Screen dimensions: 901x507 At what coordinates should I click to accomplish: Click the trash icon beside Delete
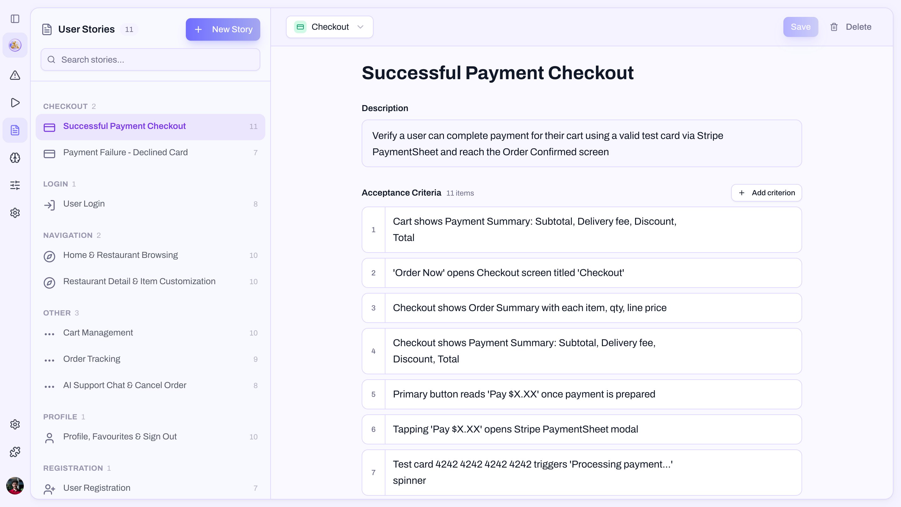(834, 27)
